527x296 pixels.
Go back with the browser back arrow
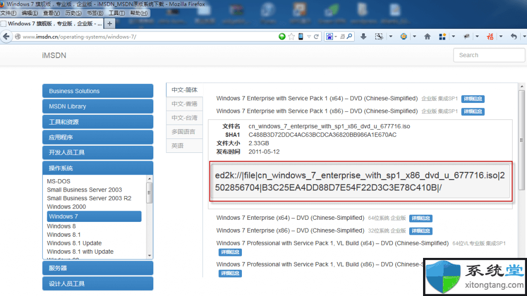point(6,37)
